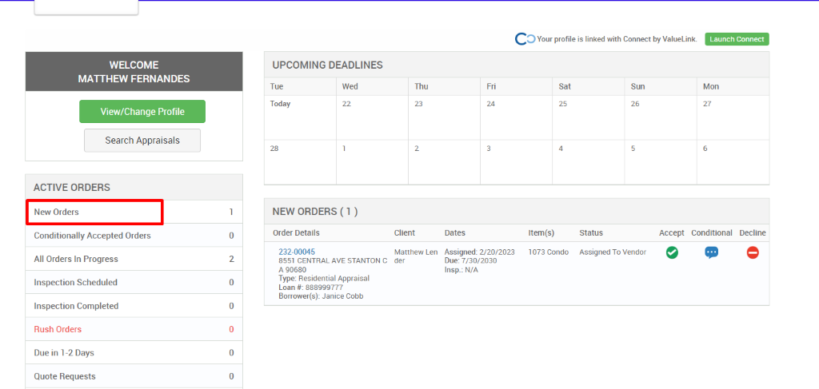Click the Order Details column header
The height and width of the screenshot is (389, 819).
(x=296, y=233)
